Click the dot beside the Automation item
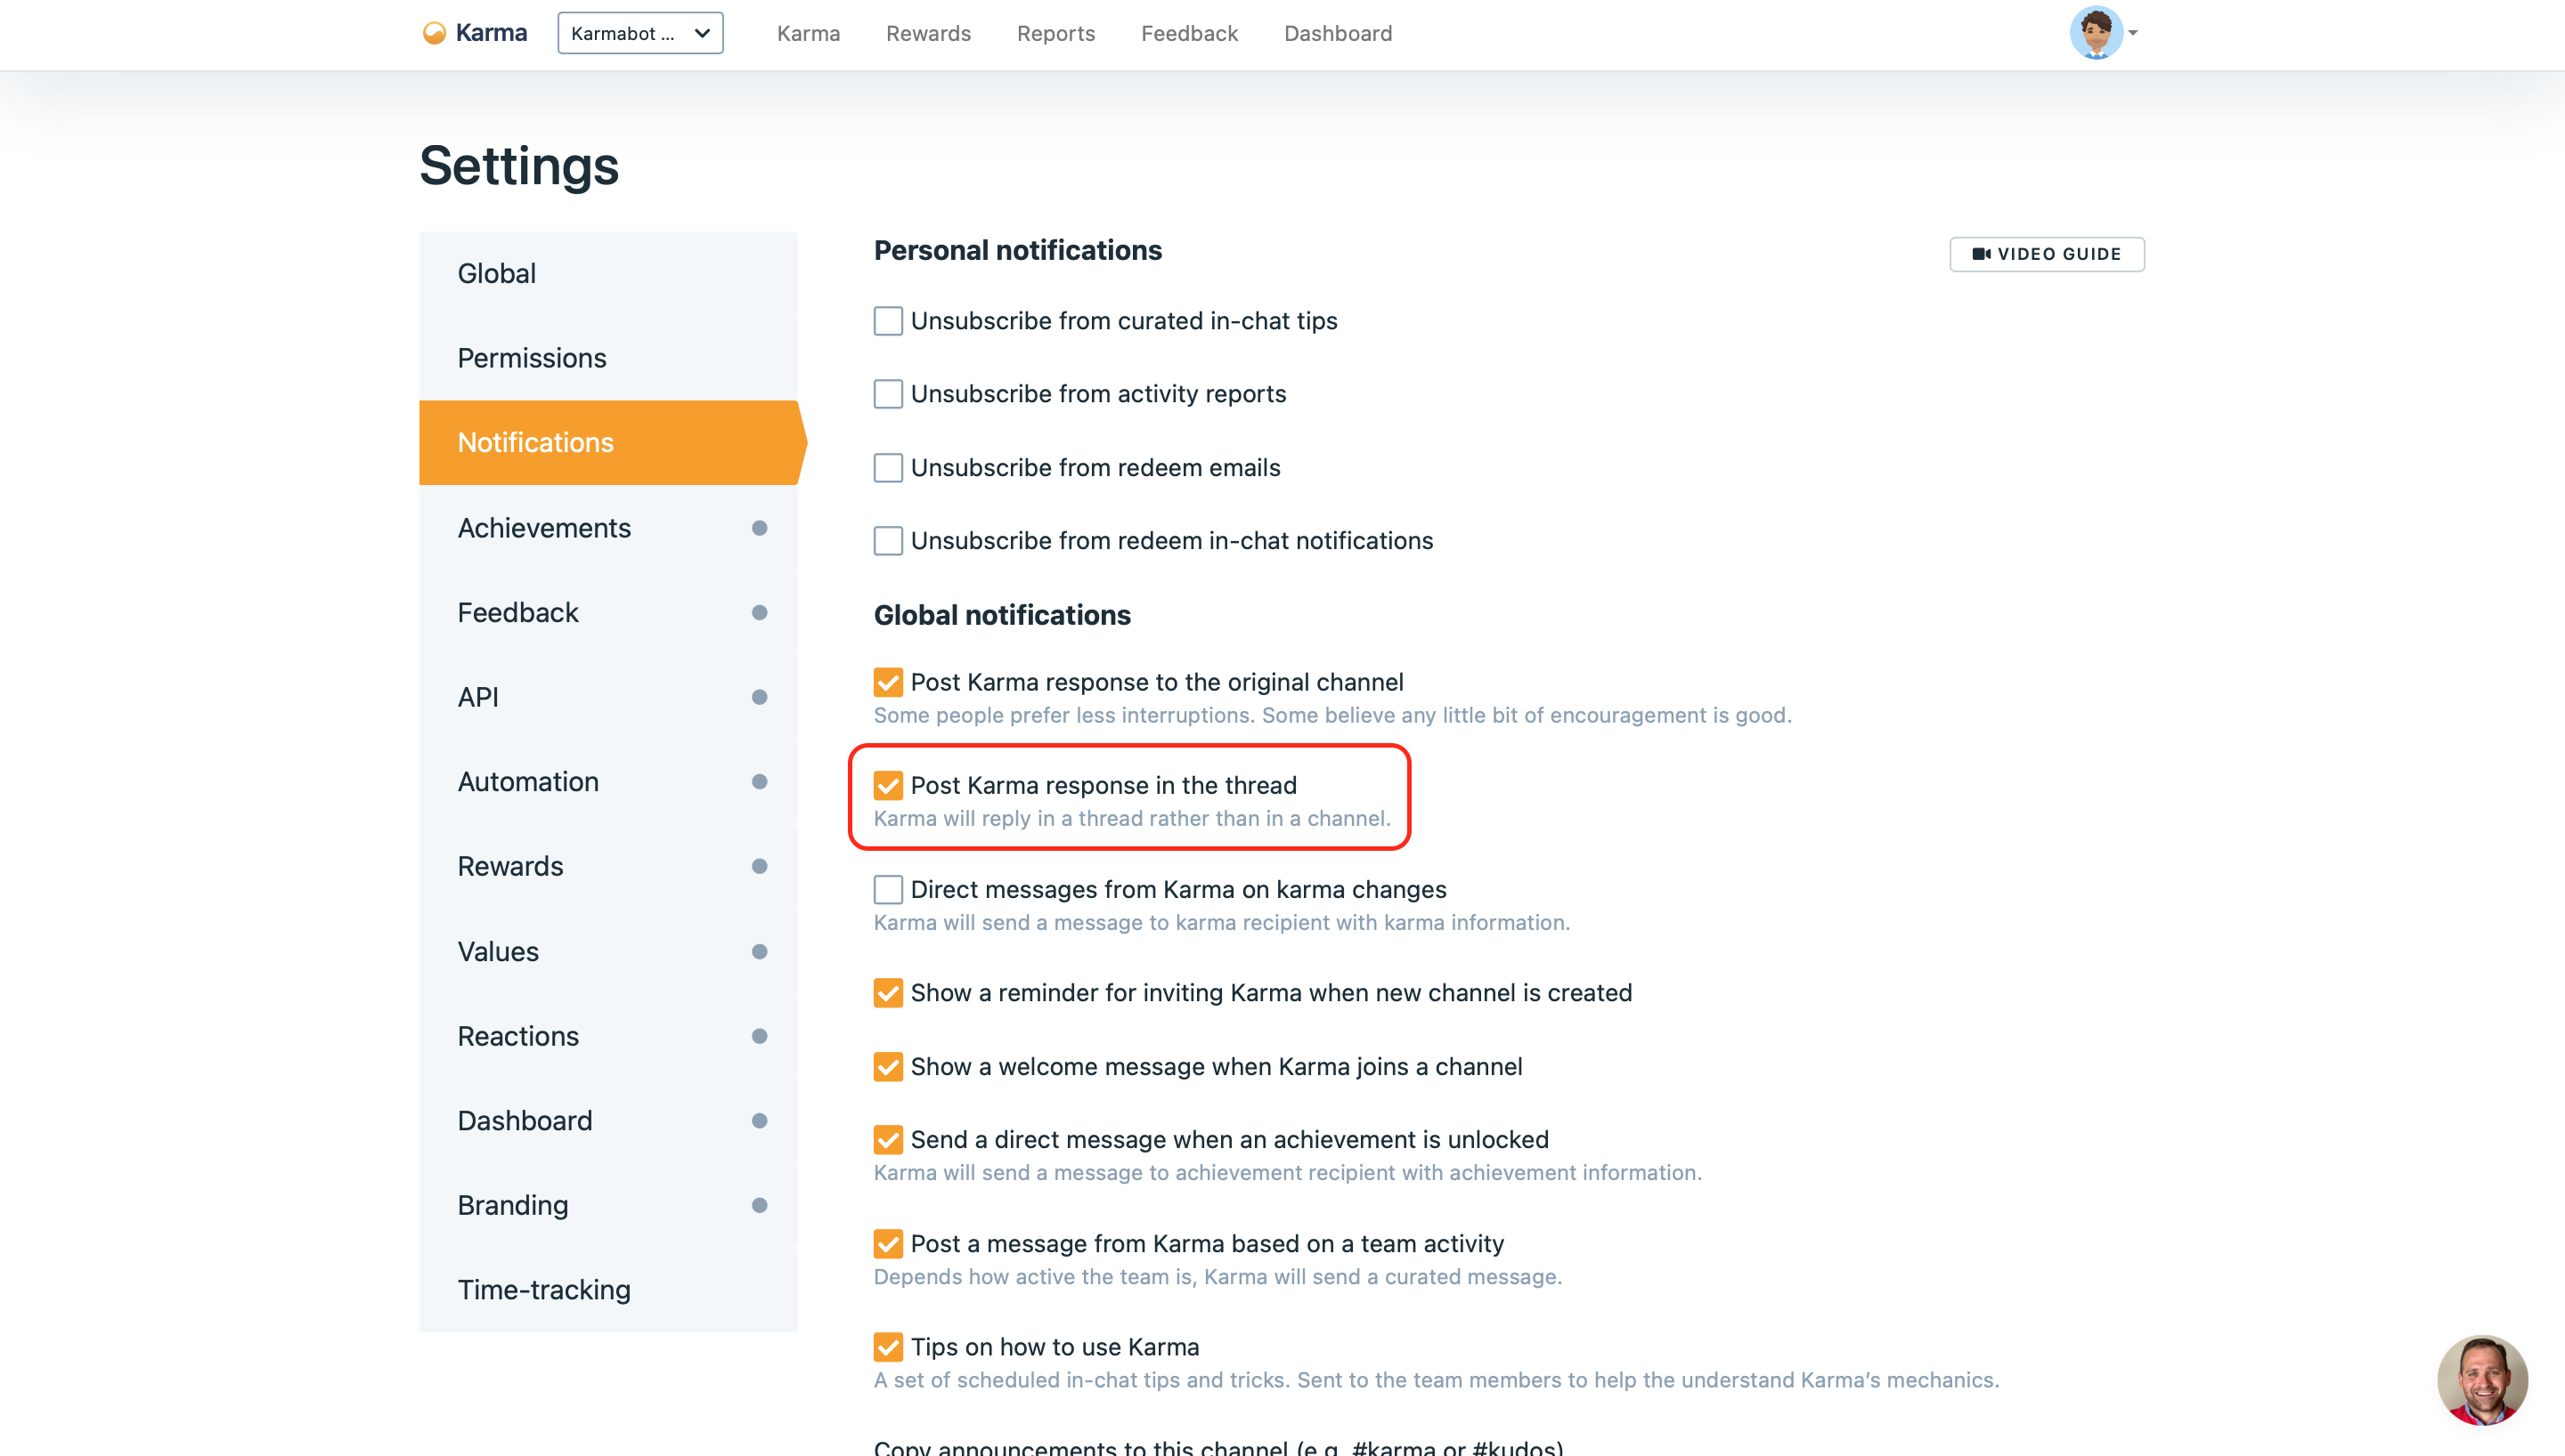Image resolution: width=2565 pixels, height=1456 pixels. point(760,782)
